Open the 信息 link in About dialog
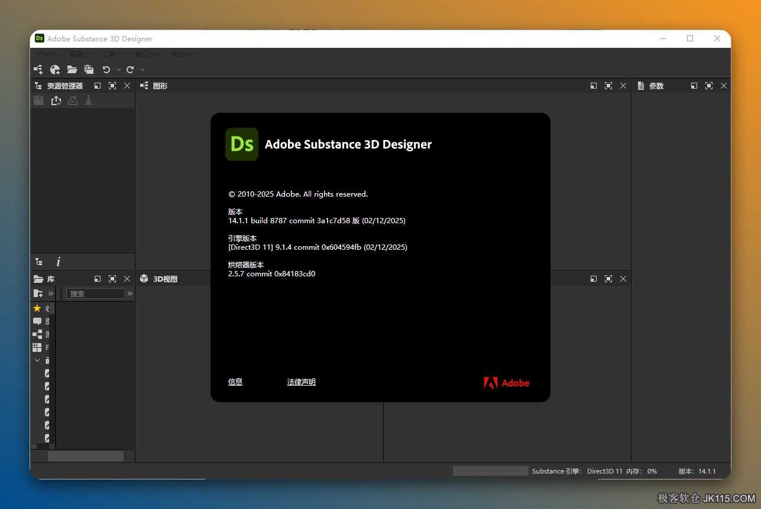The image size is (761, 509). (235, 382)
